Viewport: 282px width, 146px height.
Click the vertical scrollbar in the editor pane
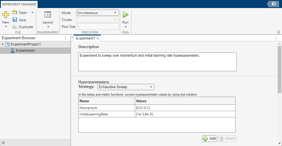pyautogui.click(x=279, y=69)
